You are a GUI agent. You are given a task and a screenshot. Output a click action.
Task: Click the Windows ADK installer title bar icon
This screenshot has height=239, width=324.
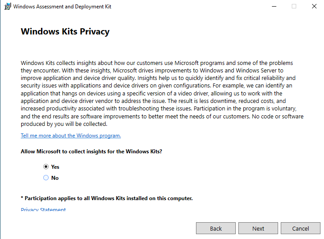coord(7,7)
